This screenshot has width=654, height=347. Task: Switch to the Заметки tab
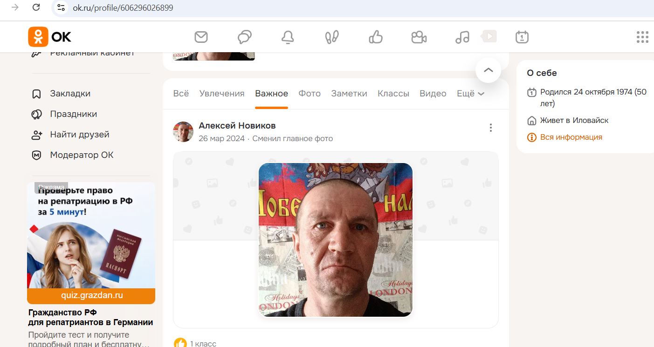pyautogui.click(x=349, y=94)
